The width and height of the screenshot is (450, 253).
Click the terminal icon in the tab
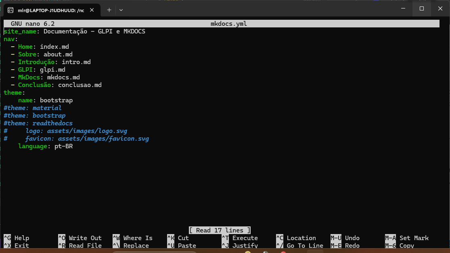click(x=10, y=10)
